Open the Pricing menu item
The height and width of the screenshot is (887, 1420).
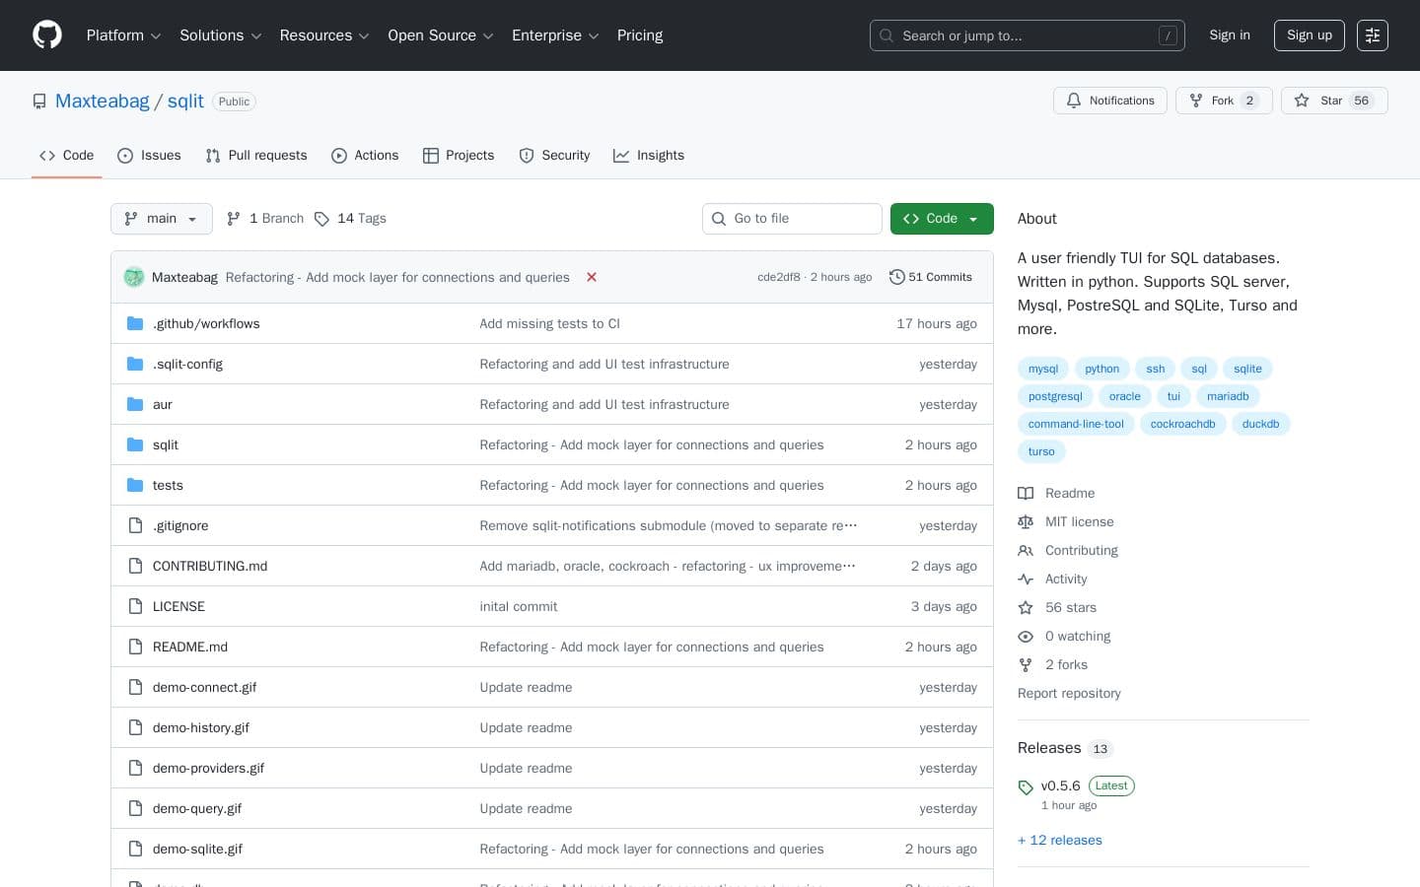tap(639, 35)
